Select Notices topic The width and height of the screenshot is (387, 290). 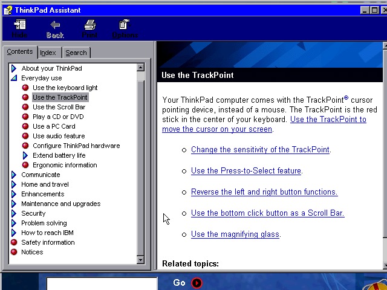coord(32,252)
